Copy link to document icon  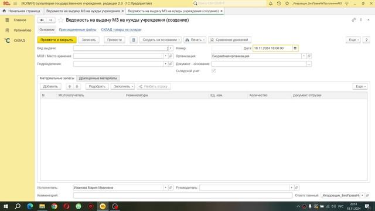(353, 20)
